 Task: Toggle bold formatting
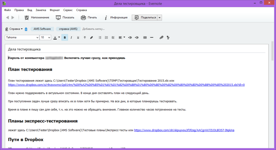tap(65, 37)
